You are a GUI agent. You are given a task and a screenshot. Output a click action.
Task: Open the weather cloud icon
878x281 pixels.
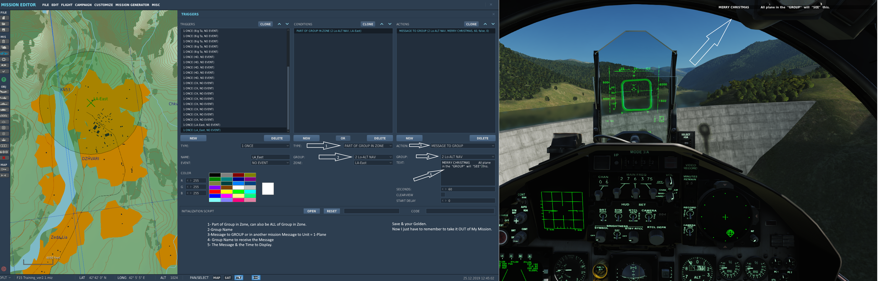[4, 47]
